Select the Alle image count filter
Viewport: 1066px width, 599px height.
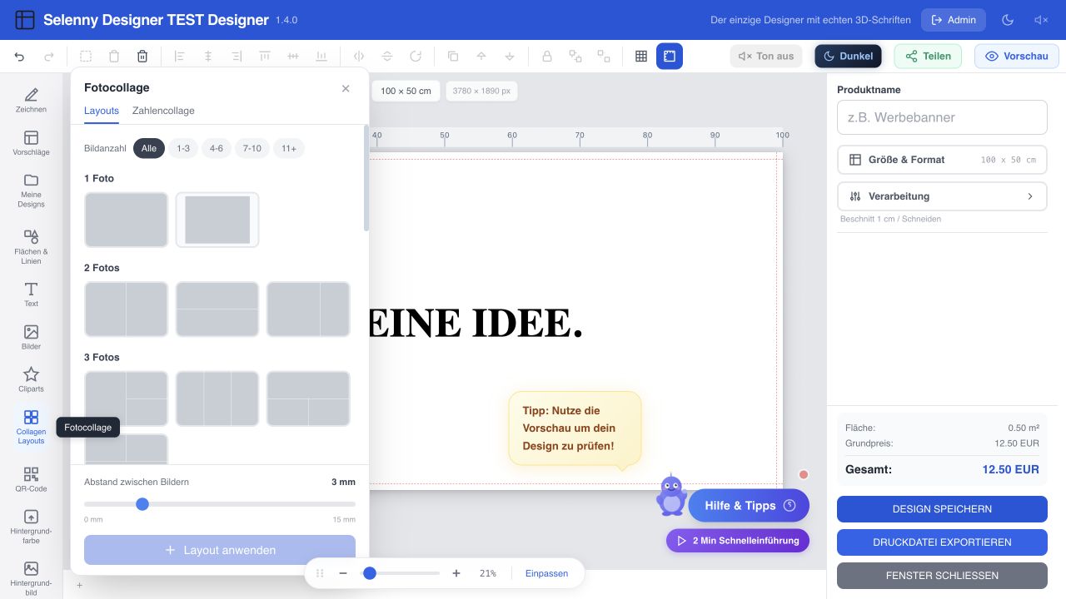149,148
